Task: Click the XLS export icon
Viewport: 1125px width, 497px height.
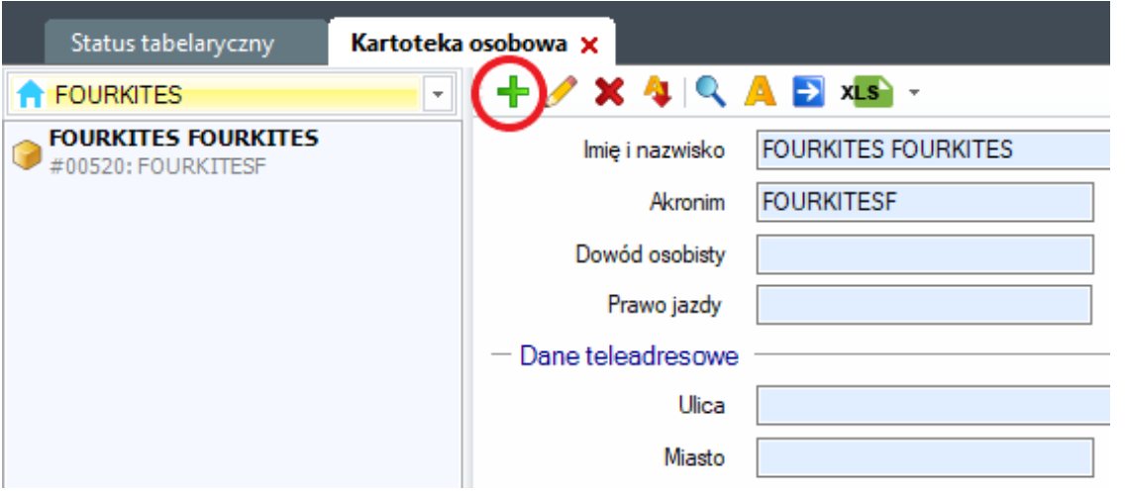Action: pos(867,93)
